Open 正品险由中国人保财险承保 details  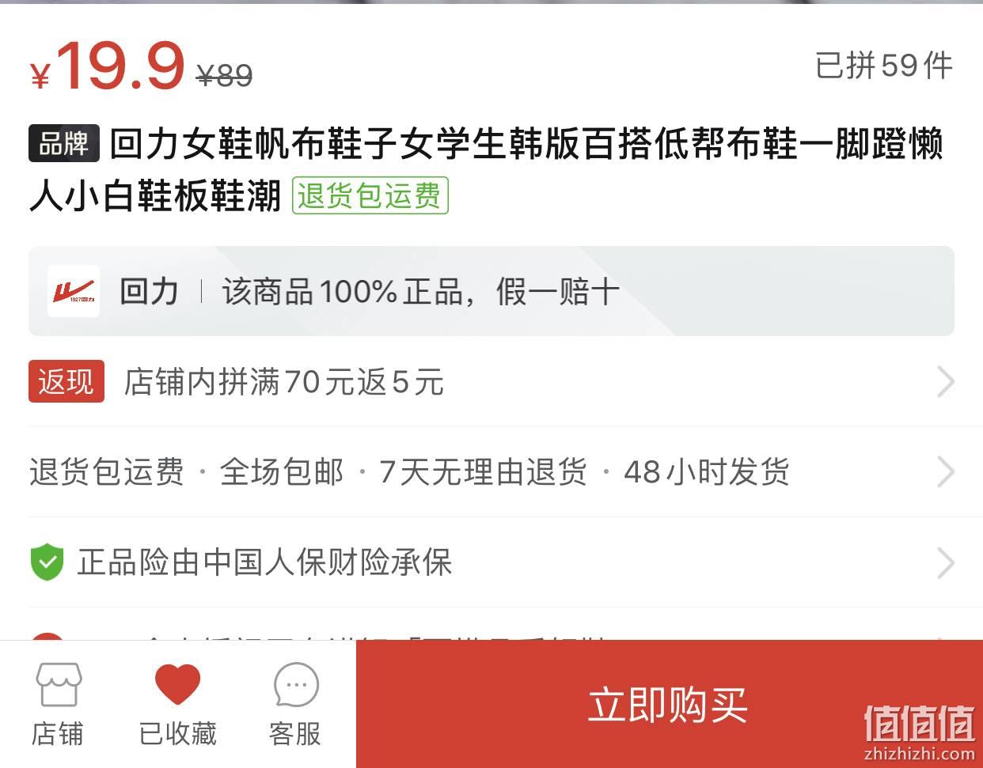click(x=265, y=562)
